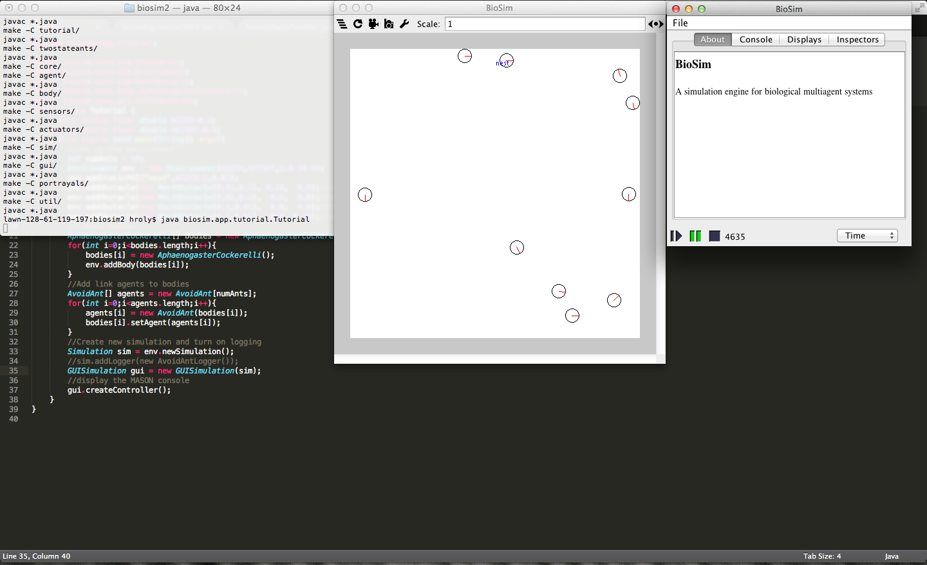This screenshot has height=565, width=927.
Task: Click the Java syntax selector in status bar
Action: 892,556
